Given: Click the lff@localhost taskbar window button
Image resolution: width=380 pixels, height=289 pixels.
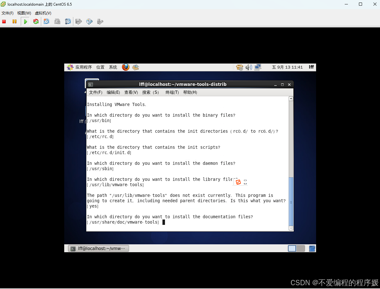Looking at the screenshot, I should pyautogui.click(x=99, y=248).
